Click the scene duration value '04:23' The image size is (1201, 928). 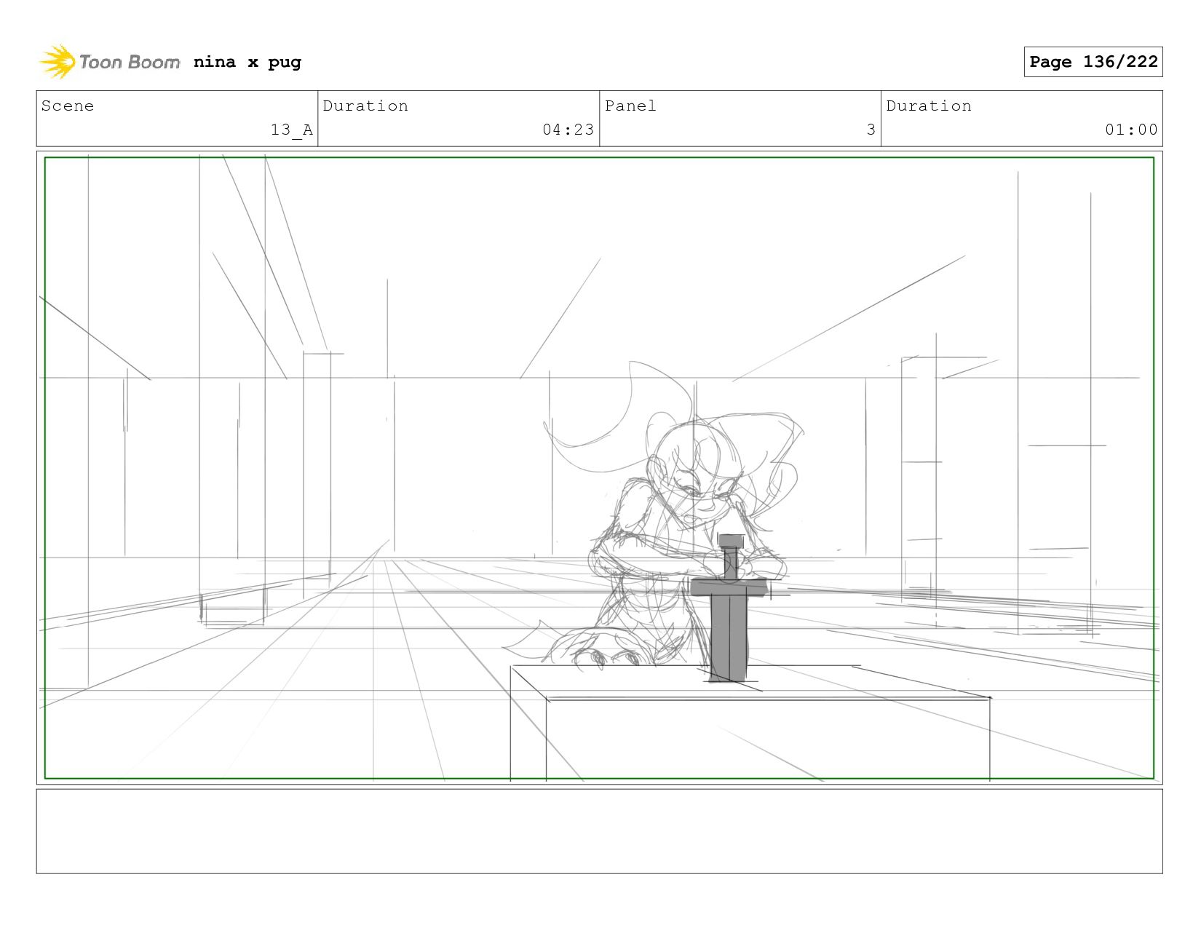[x=568, y=130]
